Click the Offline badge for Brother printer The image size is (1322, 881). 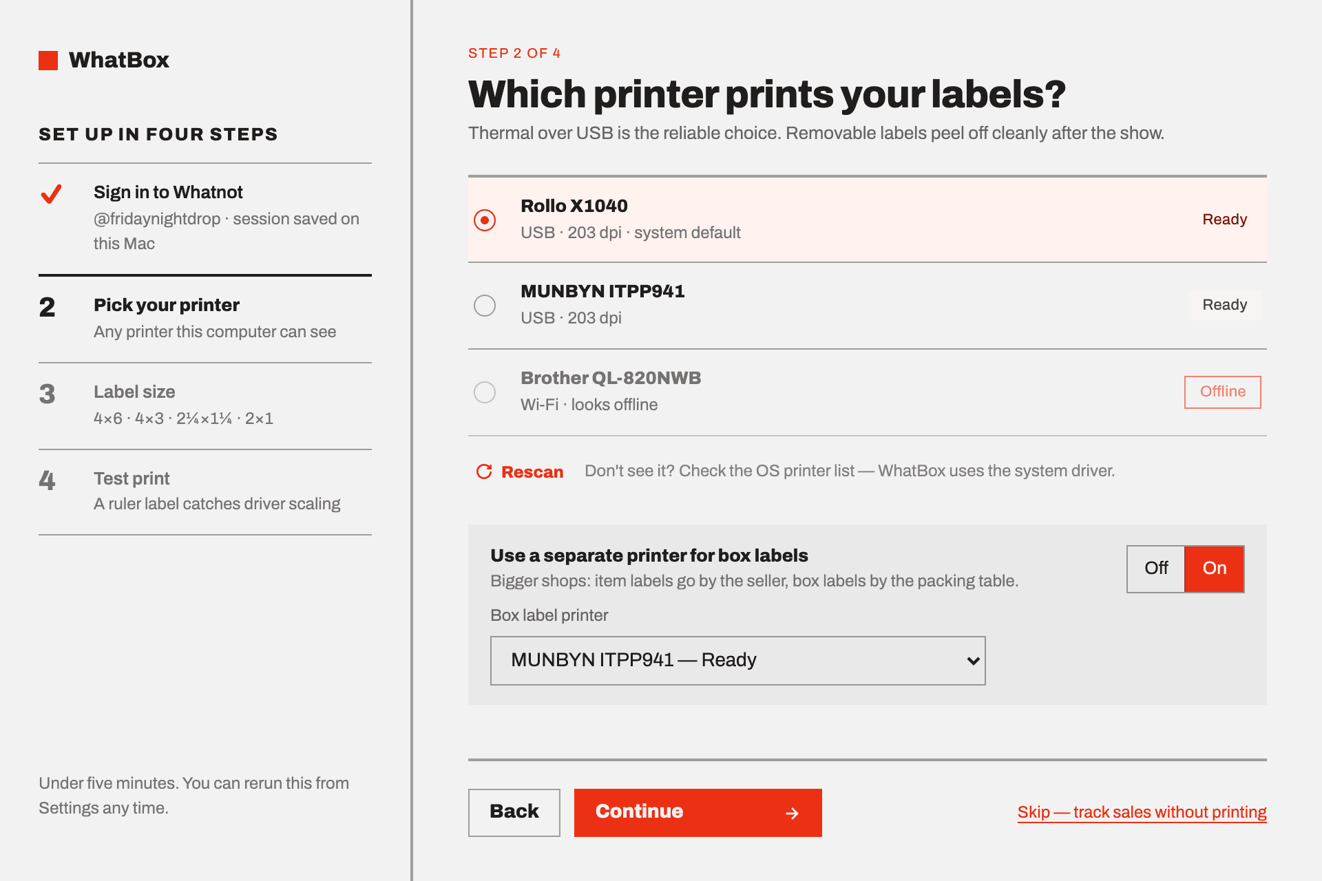coord(1223,392)
